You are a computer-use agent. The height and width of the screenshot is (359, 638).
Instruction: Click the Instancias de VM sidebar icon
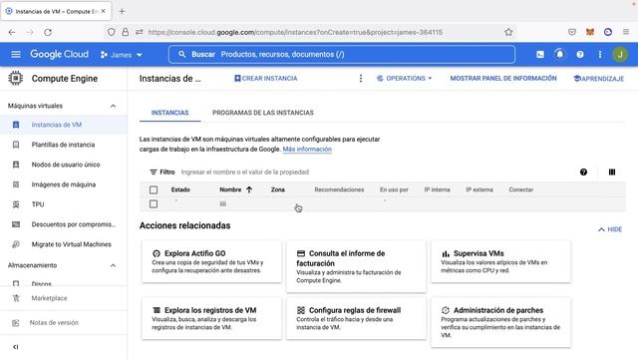(x=16, y=125)
